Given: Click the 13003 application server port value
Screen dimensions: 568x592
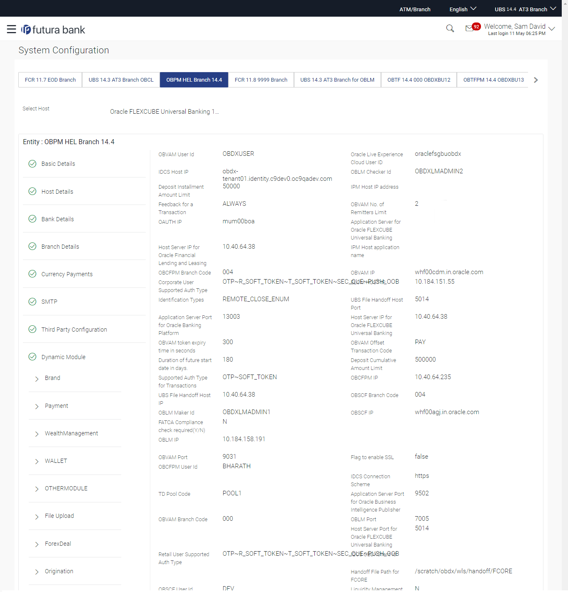Looking at the screenshot, I should point(231,317).
